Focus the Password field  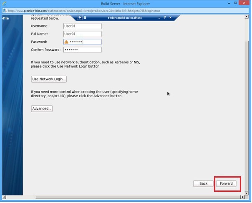(83, 42)
